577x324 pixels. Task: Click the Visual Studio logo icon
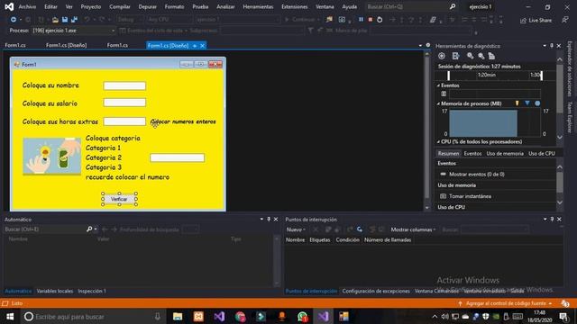[x=9, y=6]
